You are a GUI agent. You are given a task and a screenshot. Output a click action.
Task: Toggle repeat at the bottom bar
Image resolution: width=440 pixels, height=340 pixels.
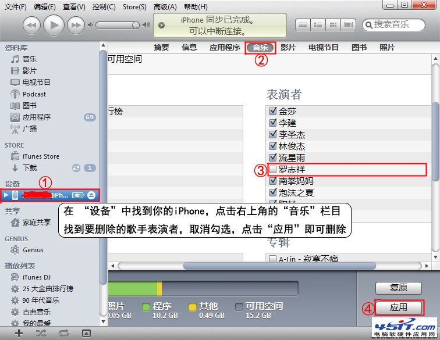[63, 333]
